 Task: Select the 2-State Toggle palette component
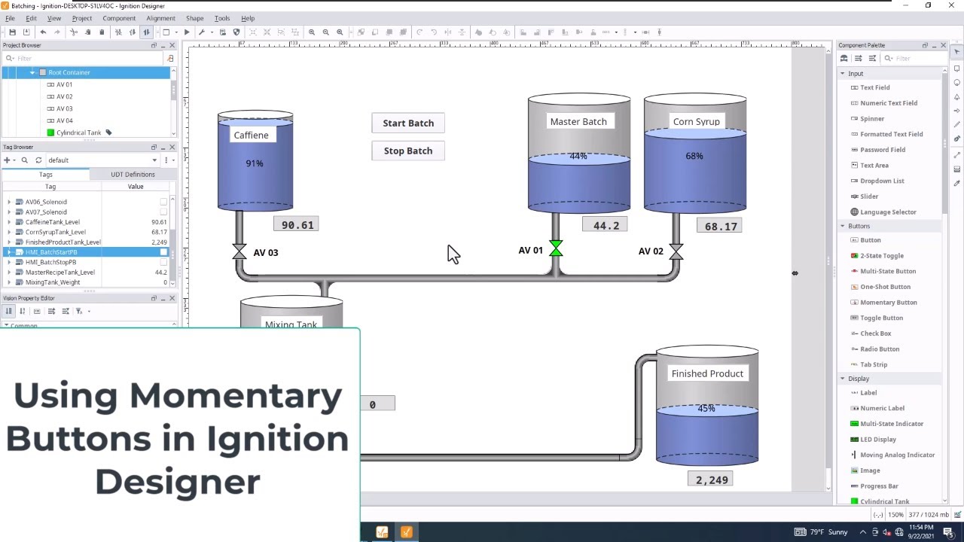(x=877, y=255)
